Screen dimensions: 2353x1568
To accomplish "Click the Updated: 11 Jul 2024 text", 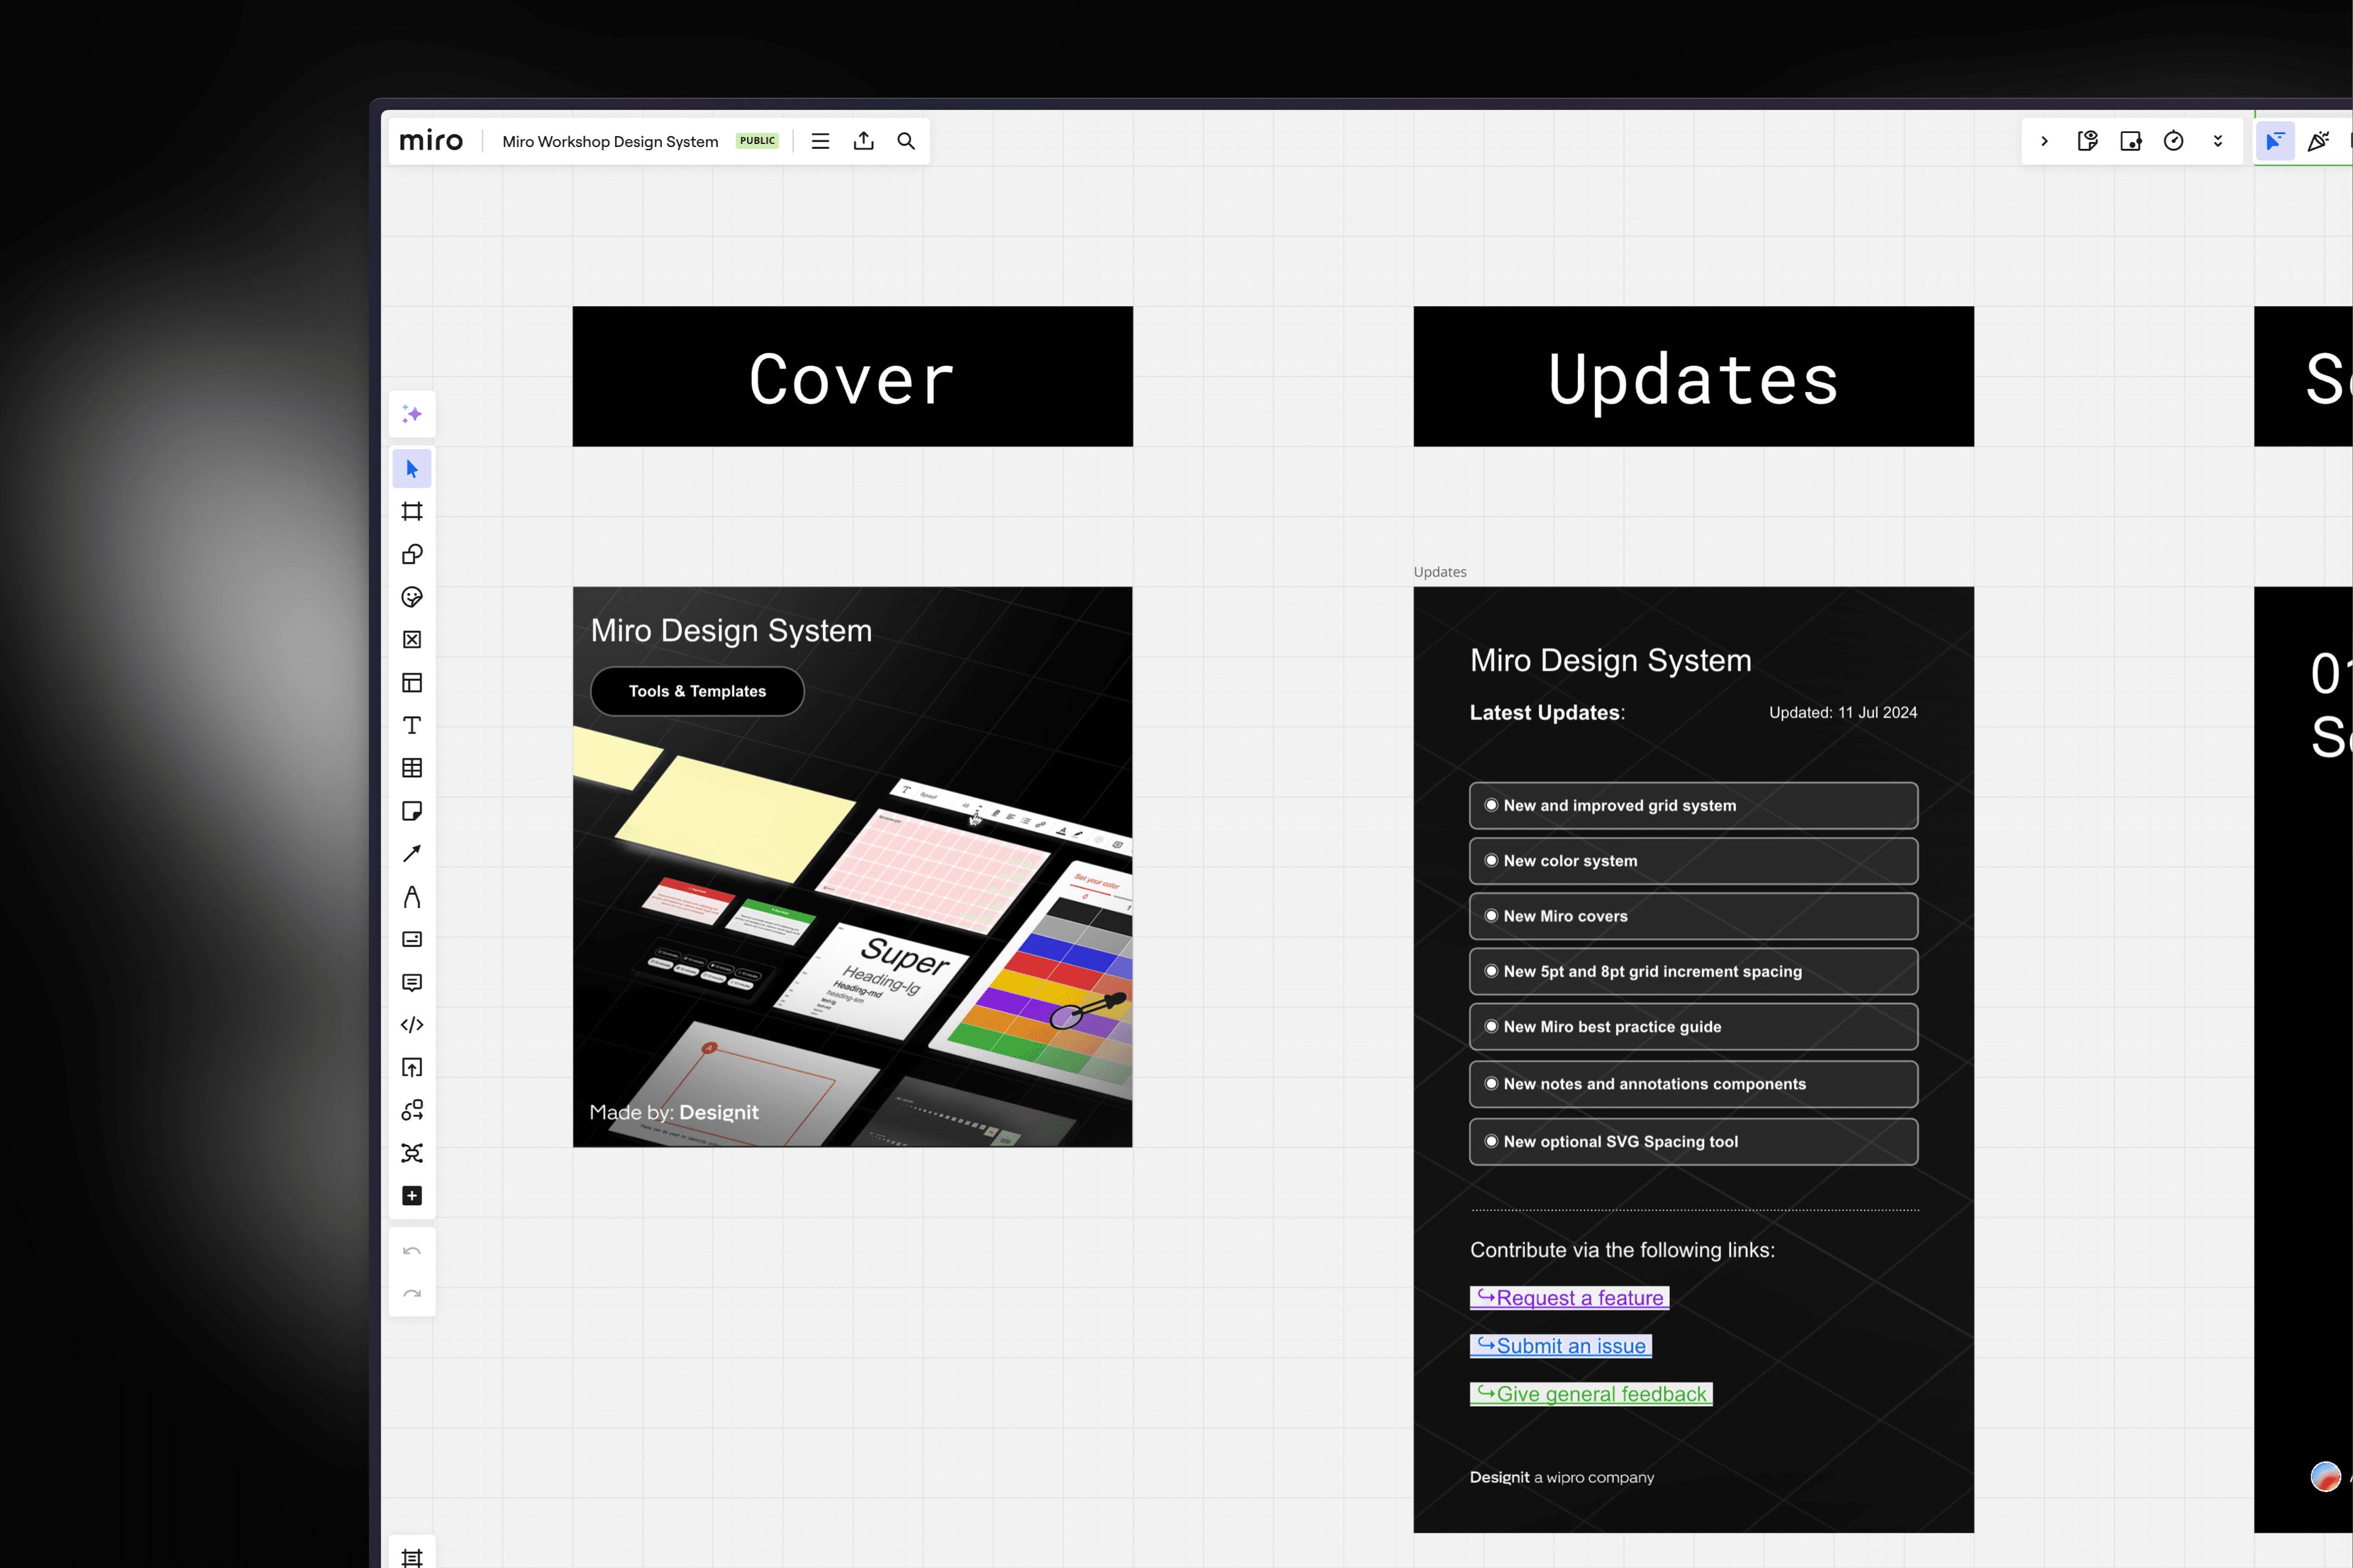I will pos(1843,713).
